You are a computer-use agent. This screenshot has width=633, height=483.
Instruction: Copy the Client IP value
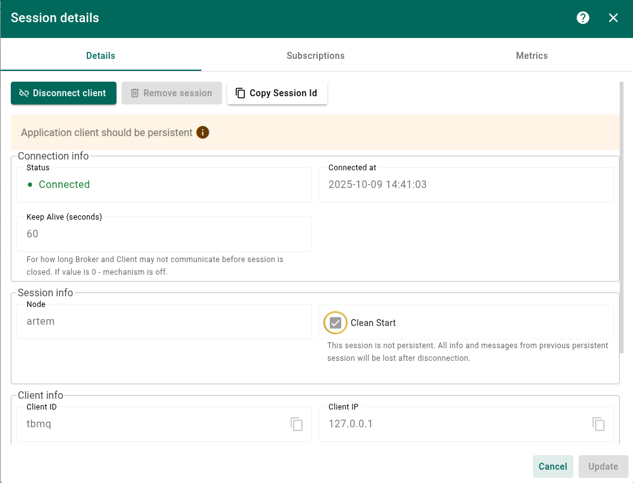pos(598,424)
